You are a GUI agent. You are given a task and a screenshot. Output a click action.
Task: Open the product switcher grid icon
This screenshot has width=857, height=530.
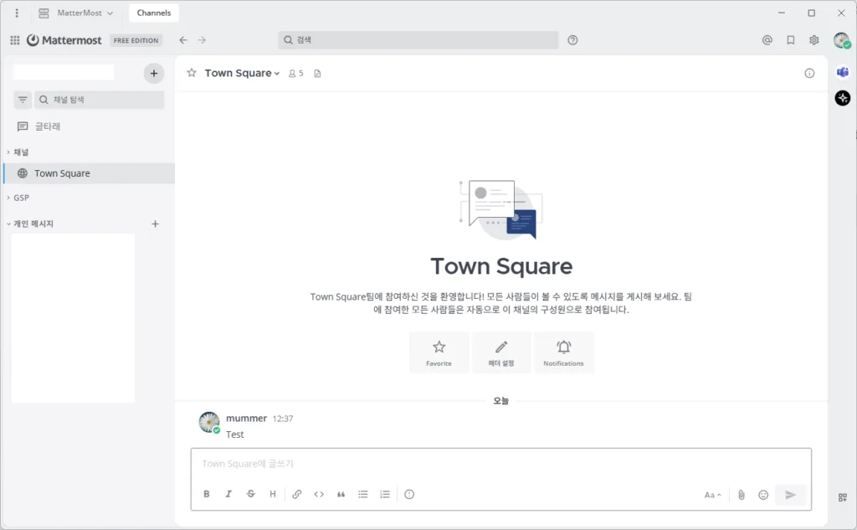pos(15,40)
